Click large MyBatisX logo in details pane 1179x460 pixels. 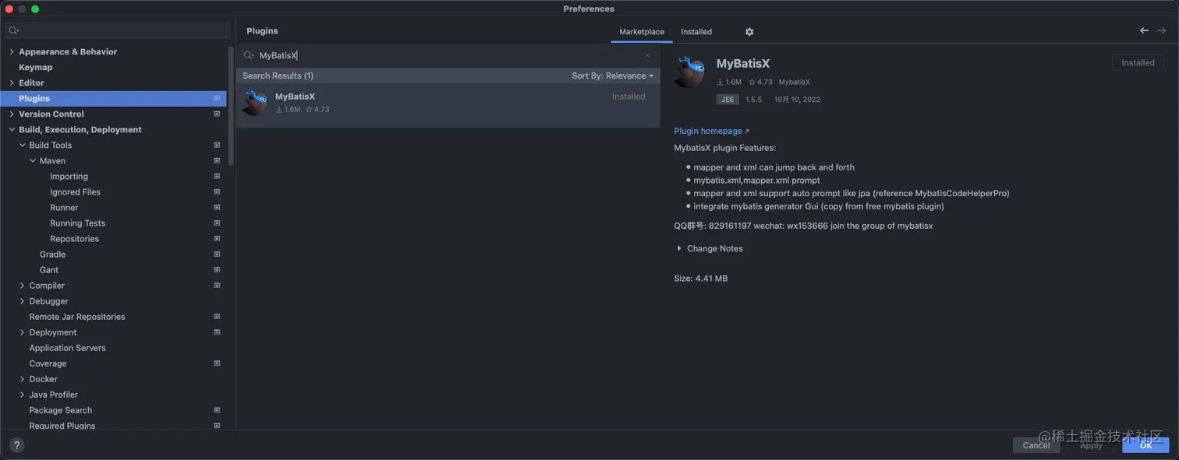click(x=690, y=72)
